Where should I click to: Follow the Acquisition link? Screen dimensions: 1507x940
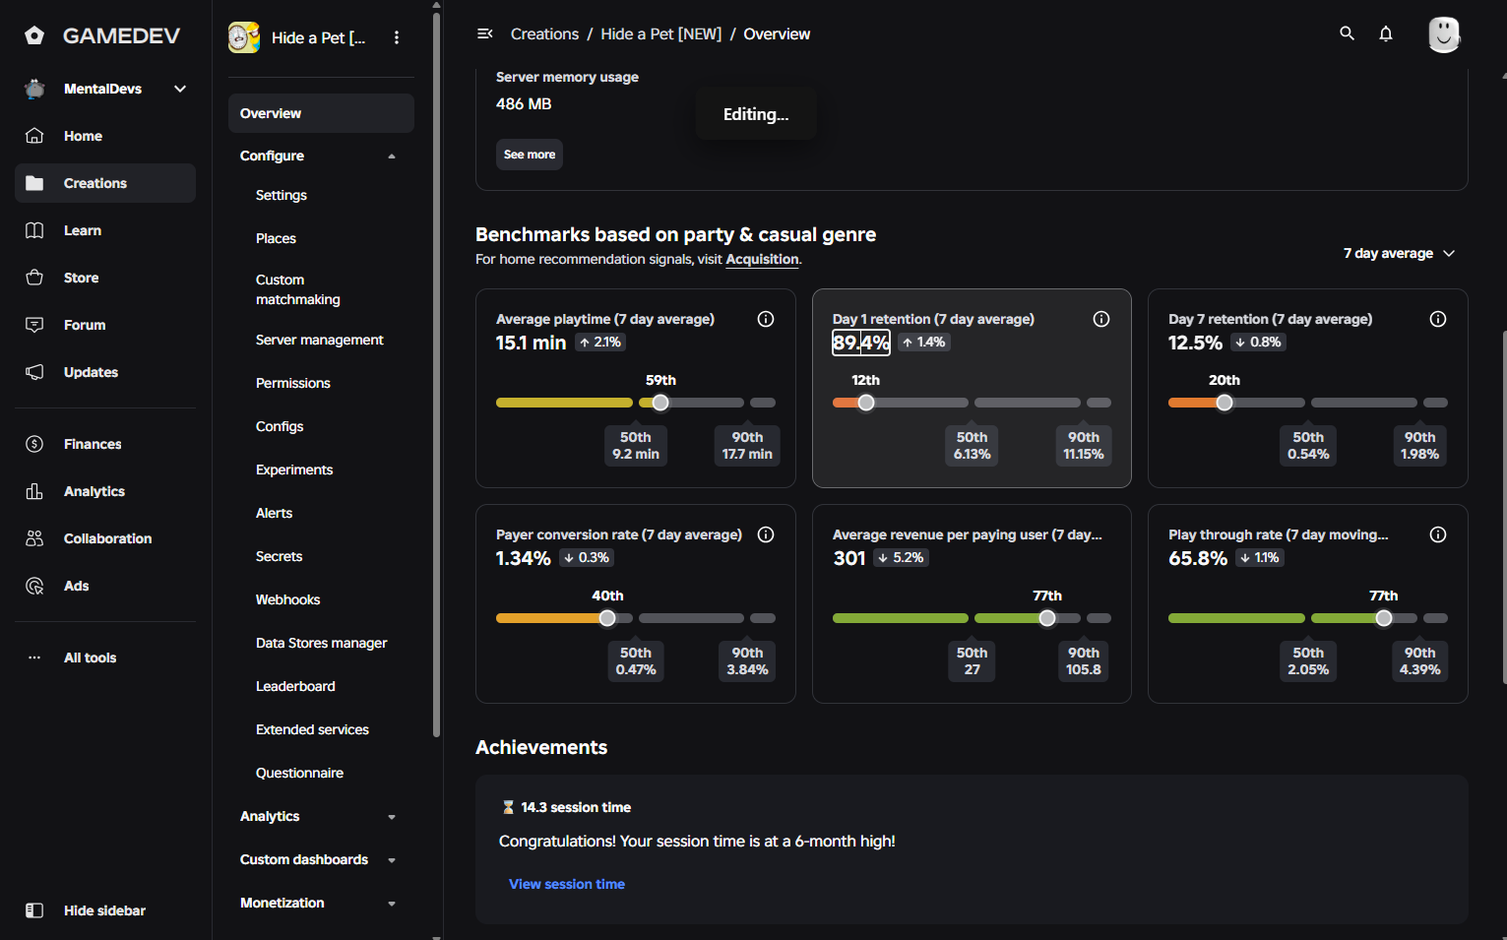(762, 259)
